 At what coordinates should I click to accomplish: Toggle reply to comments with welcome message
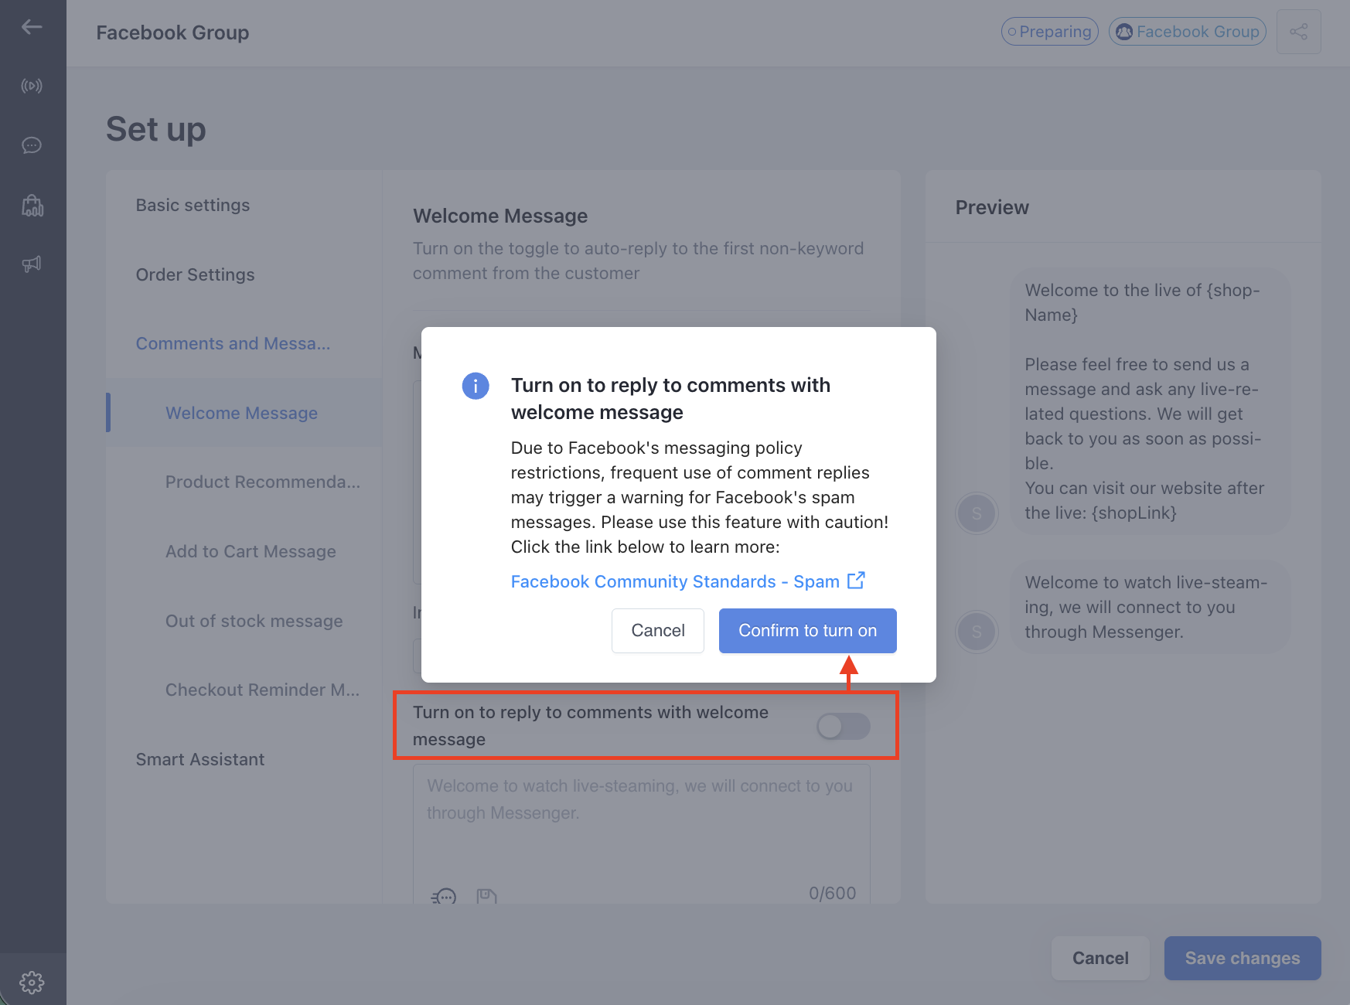(844, 726)
